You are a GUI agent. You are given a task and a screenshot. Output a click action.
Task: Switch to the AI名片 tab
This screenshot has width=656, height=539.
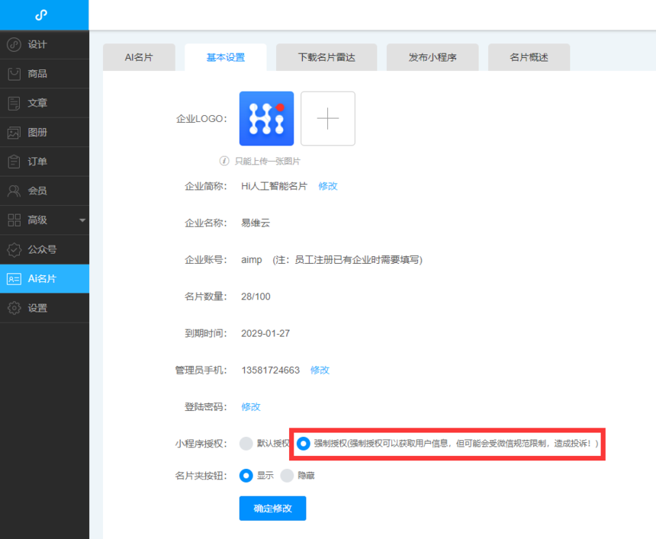(139, 57)
